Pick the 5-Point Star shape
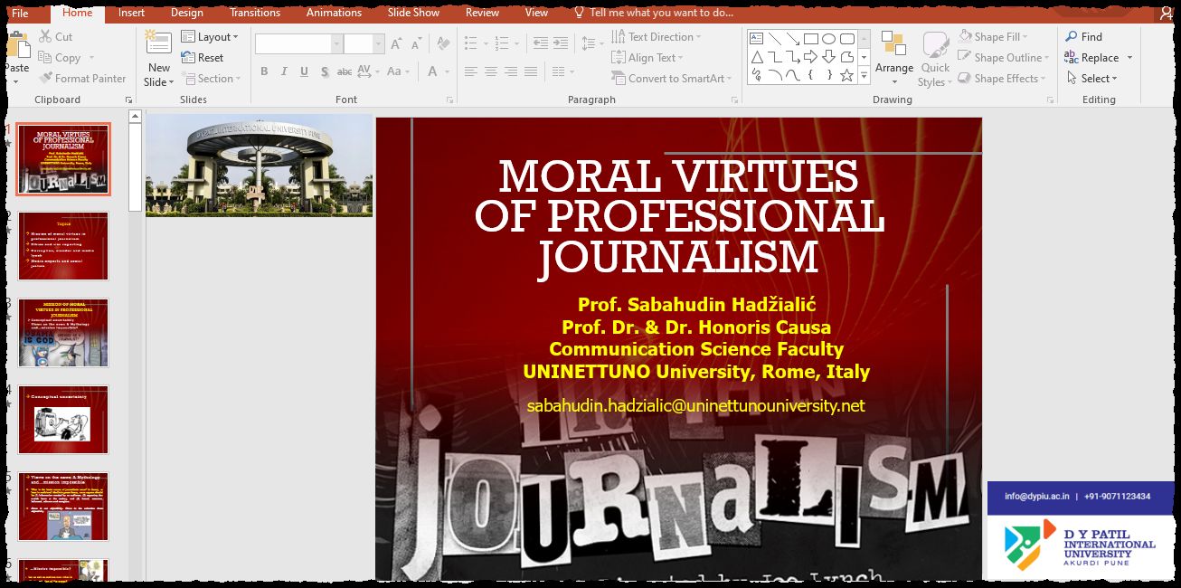Screen dimensions: 1181x588 [846, 76]
